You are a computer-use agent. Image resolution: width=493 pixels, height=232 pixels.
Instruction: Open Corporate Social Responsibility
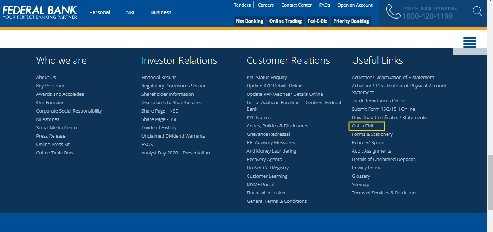point(69,111)
